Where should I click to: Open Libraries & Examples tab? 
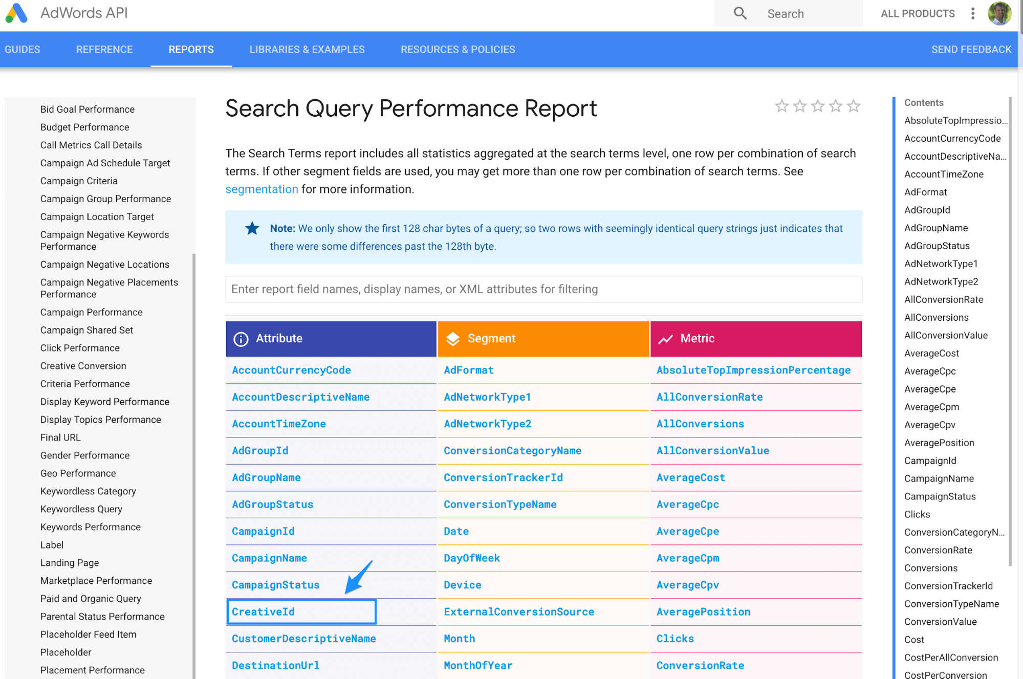pyautogui.click(x=307, y=50)
